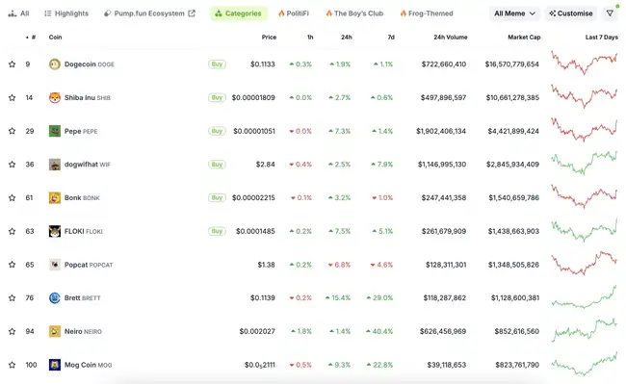This screenshot has height=384, width=626.
Task: Click the Buy button for Pepe
Action: (217, 131)
